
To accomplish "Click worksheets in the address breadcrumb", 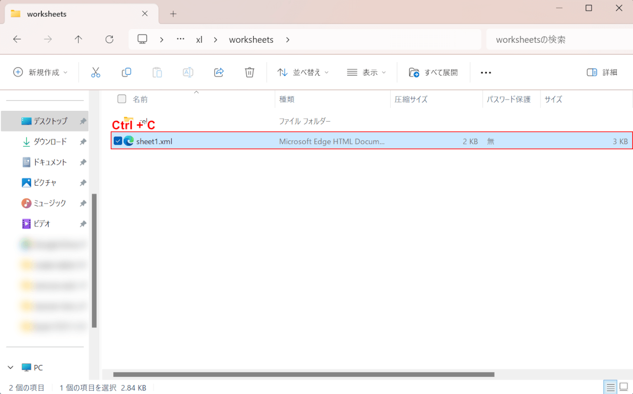I will coord(251,39).
